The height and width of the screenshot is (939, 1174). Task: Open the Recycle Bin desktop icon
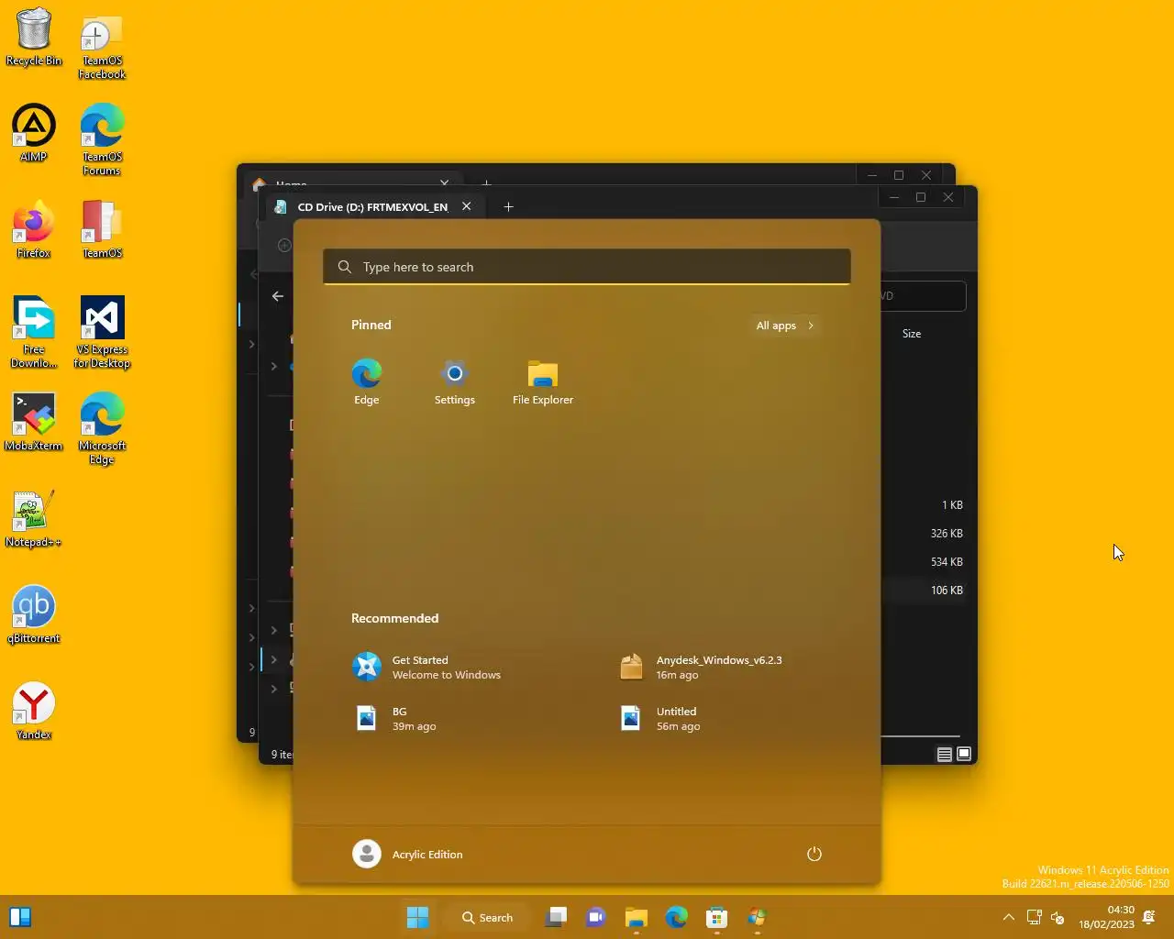point(34,38)
